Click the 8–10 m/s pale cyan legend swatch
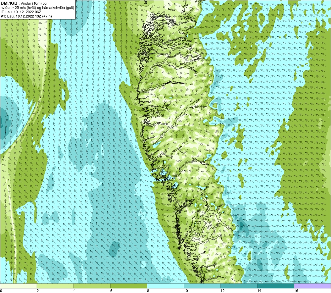 point(165,286)
